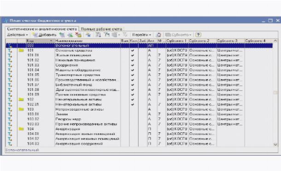Click the Субконто 3 column header

[x=230, y=41]
